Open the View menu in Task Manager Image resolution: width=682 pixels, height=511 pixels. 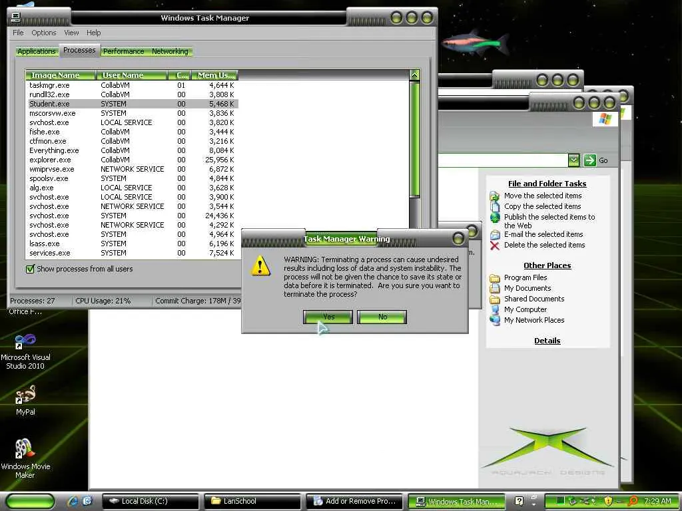click(71, 33)
